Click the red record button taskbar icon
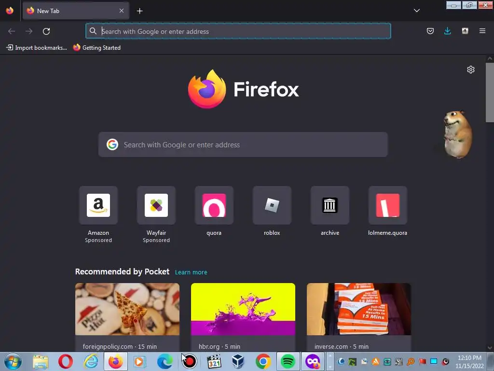 [x=190, y=361]
